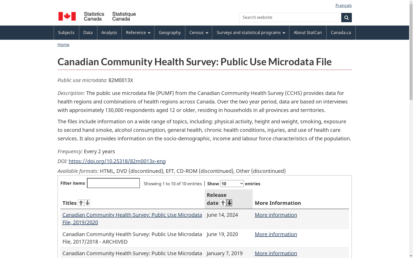This screenshot has width=413, height=258.
Task: Open the Statistics Canada logo homepage
Action: pyautogui.click(x=97, y=16)
